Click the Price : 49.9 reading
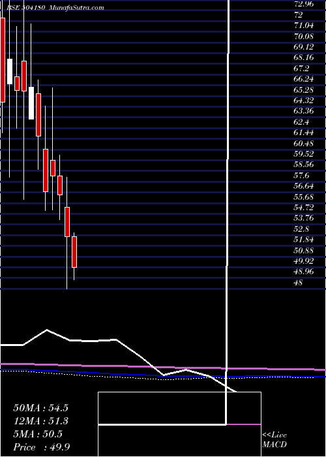 pos(41,447)
